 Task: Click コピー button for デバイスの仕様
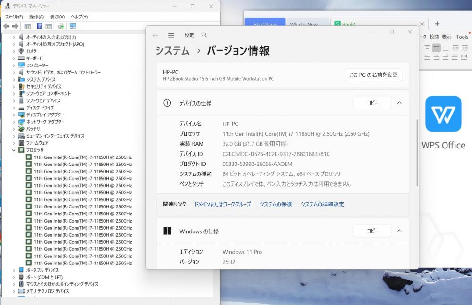click(x=372, y=103)
